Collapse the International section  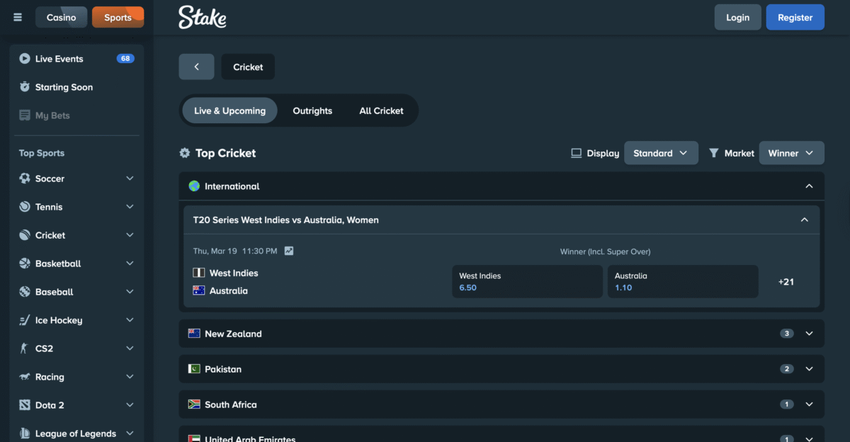pyautogui.click(x=810, y=186)
